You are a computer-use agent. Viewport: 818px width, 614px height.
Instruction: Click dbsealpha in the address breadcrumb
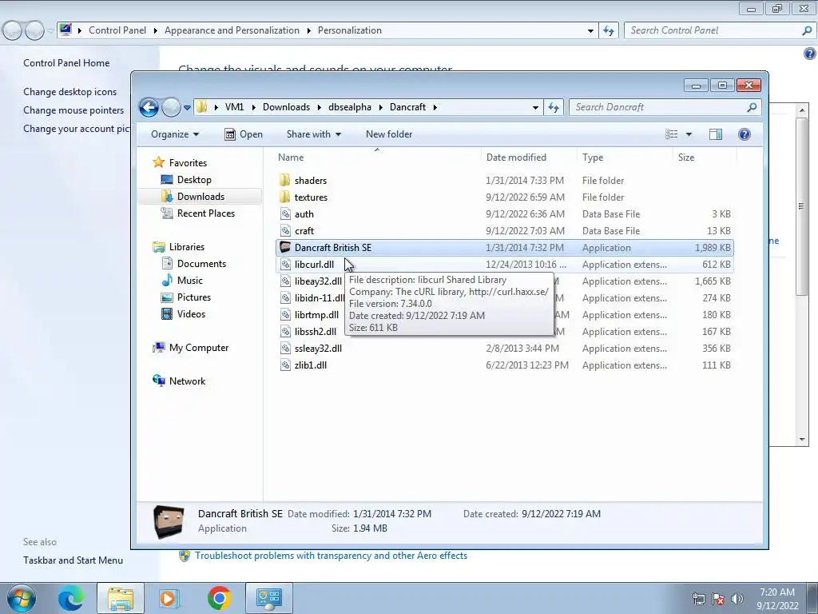[350, 107]
